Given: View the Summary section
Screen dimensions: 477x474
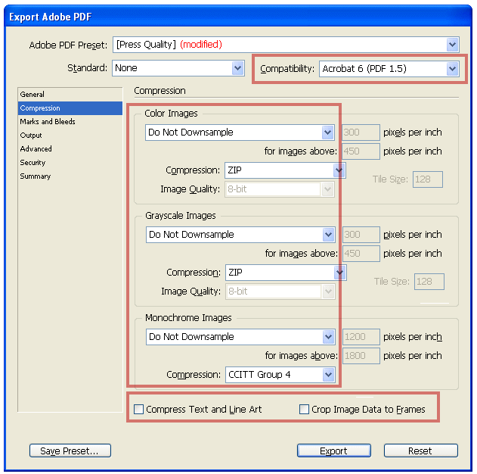Looking at the screenshot, I should [36, 176].
